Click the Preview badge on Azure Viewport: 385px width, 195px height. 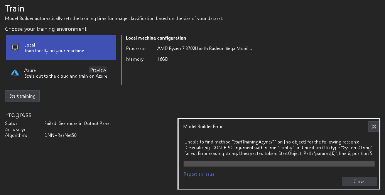tap(98, 70)
